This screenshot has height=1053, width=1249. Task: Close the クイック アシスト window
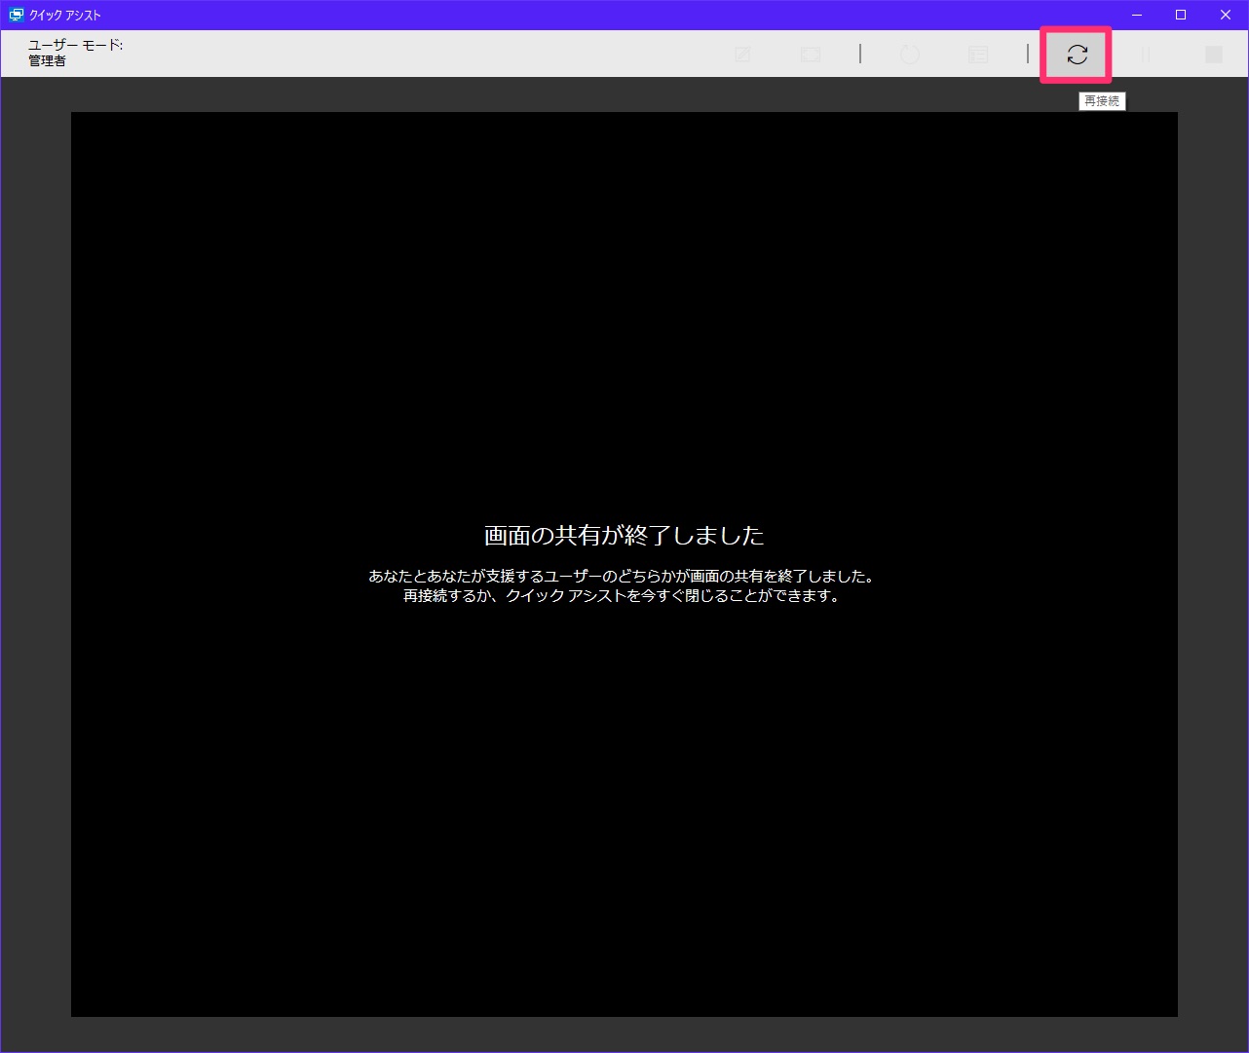click(1226, 15)
